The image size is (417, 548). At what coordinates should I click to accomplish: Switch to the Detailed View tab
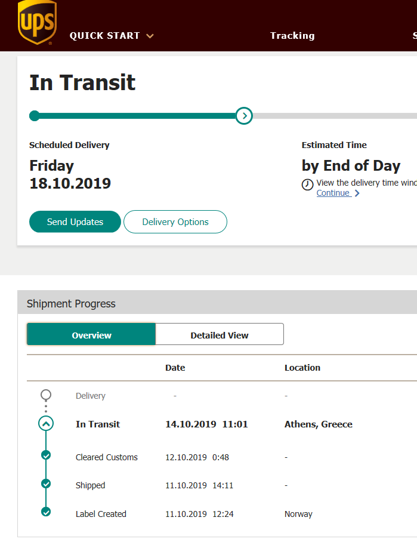tap(220, 334)
